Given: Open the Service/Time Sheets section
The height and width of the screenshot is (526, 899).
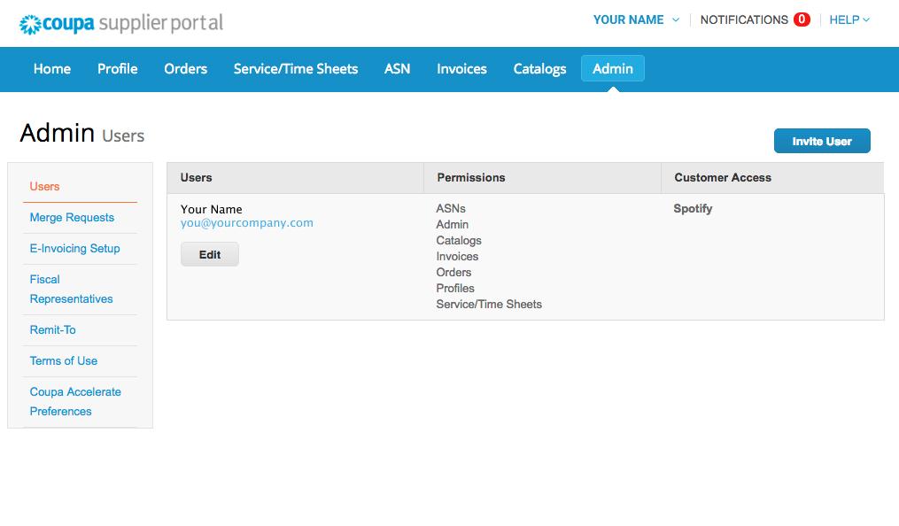Looking at the screenshot, I should pyautogui.click(x=295, y=69).
